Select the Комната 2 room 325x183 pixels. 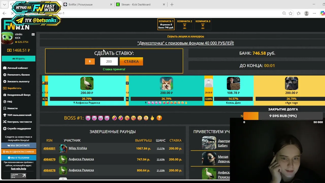(x=185, y=24)
